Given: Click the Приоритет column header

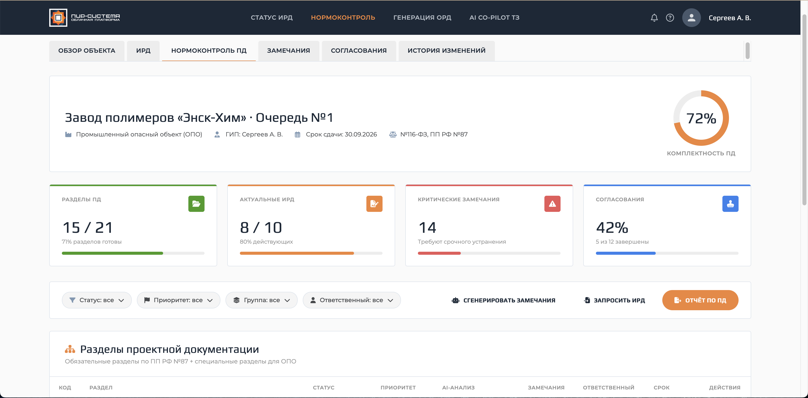Looking at the screenshot, I should coord(398,388).
